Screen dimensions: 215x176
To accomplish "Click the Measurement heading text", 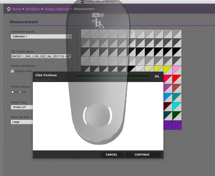I will (24, 22).
